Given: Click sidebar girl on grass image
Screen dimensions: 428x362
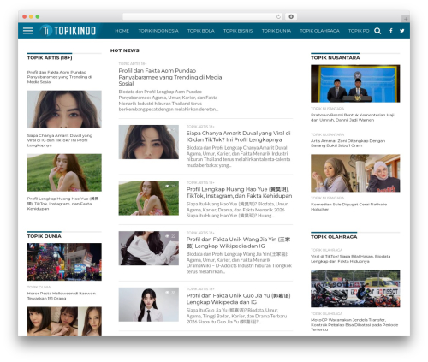Looking at the screenshot, I should point(64,173).
